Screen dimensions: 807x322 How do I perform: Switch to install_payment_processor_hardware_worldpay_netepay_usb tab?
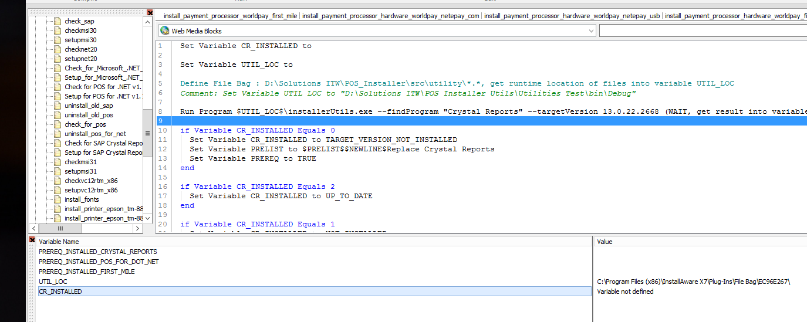click(x=572, y=16)
